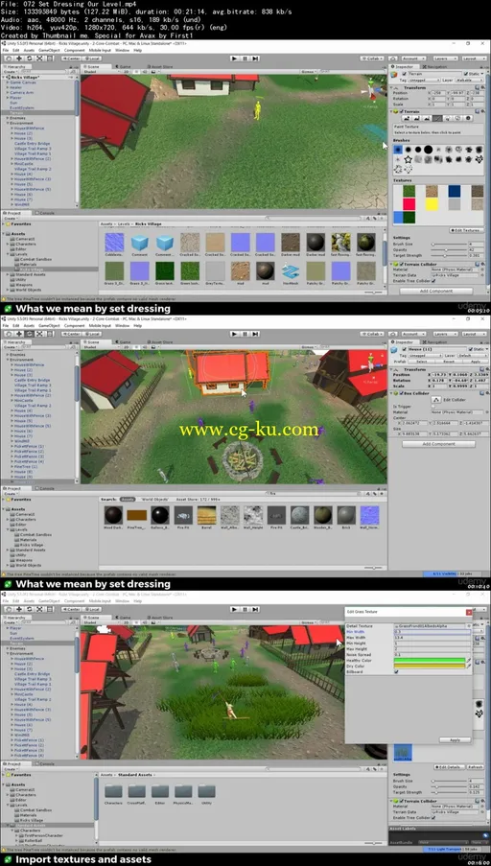Select the blue texture swatch in Textures
This screenshot has height=866, width=491.
(x=454, y=192)
